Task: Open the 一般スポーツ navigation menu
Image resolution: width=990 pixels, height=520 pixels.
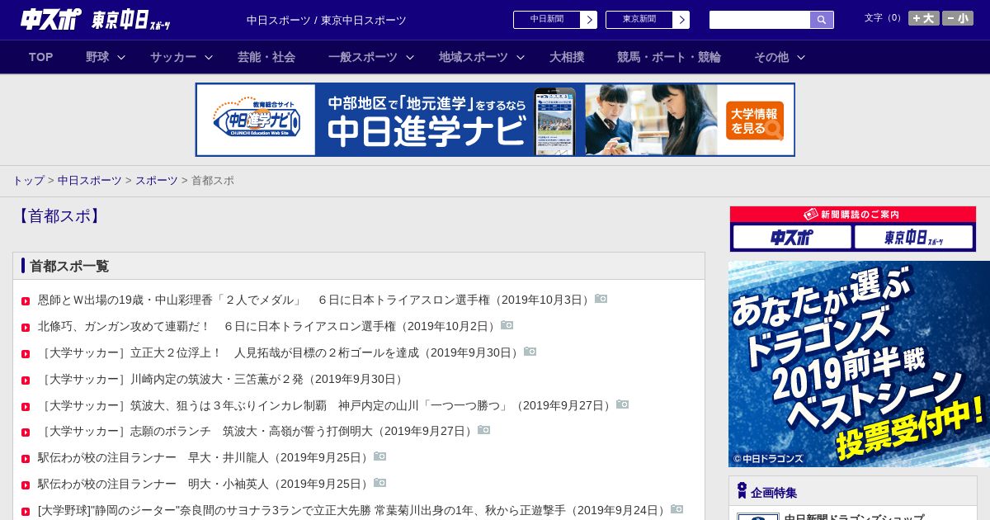Action: point(363,57)
